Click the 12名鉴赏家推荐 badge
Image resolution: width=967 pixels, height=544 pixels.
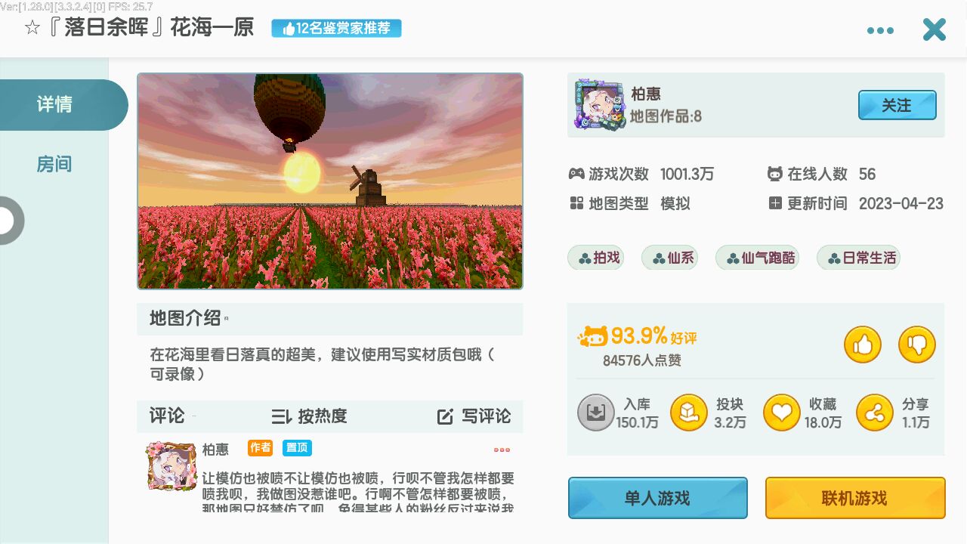click(x=336, y=29)
